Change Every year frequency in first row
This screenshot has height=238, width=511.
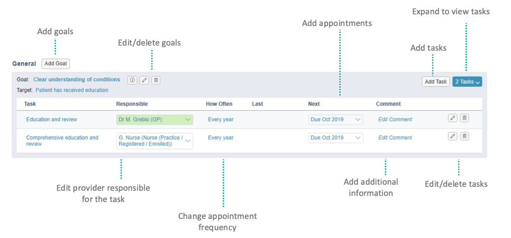click(x=221, y=120)
